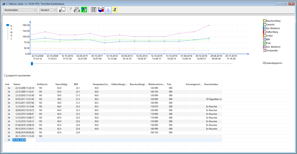Uncheck the Puls series checkbox
The width and height of the screenshot is (297, 154).
265,43
